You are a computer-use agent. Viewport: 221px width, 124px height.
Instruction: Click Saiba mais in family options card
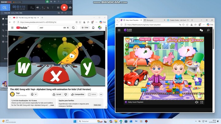(97, 105)
